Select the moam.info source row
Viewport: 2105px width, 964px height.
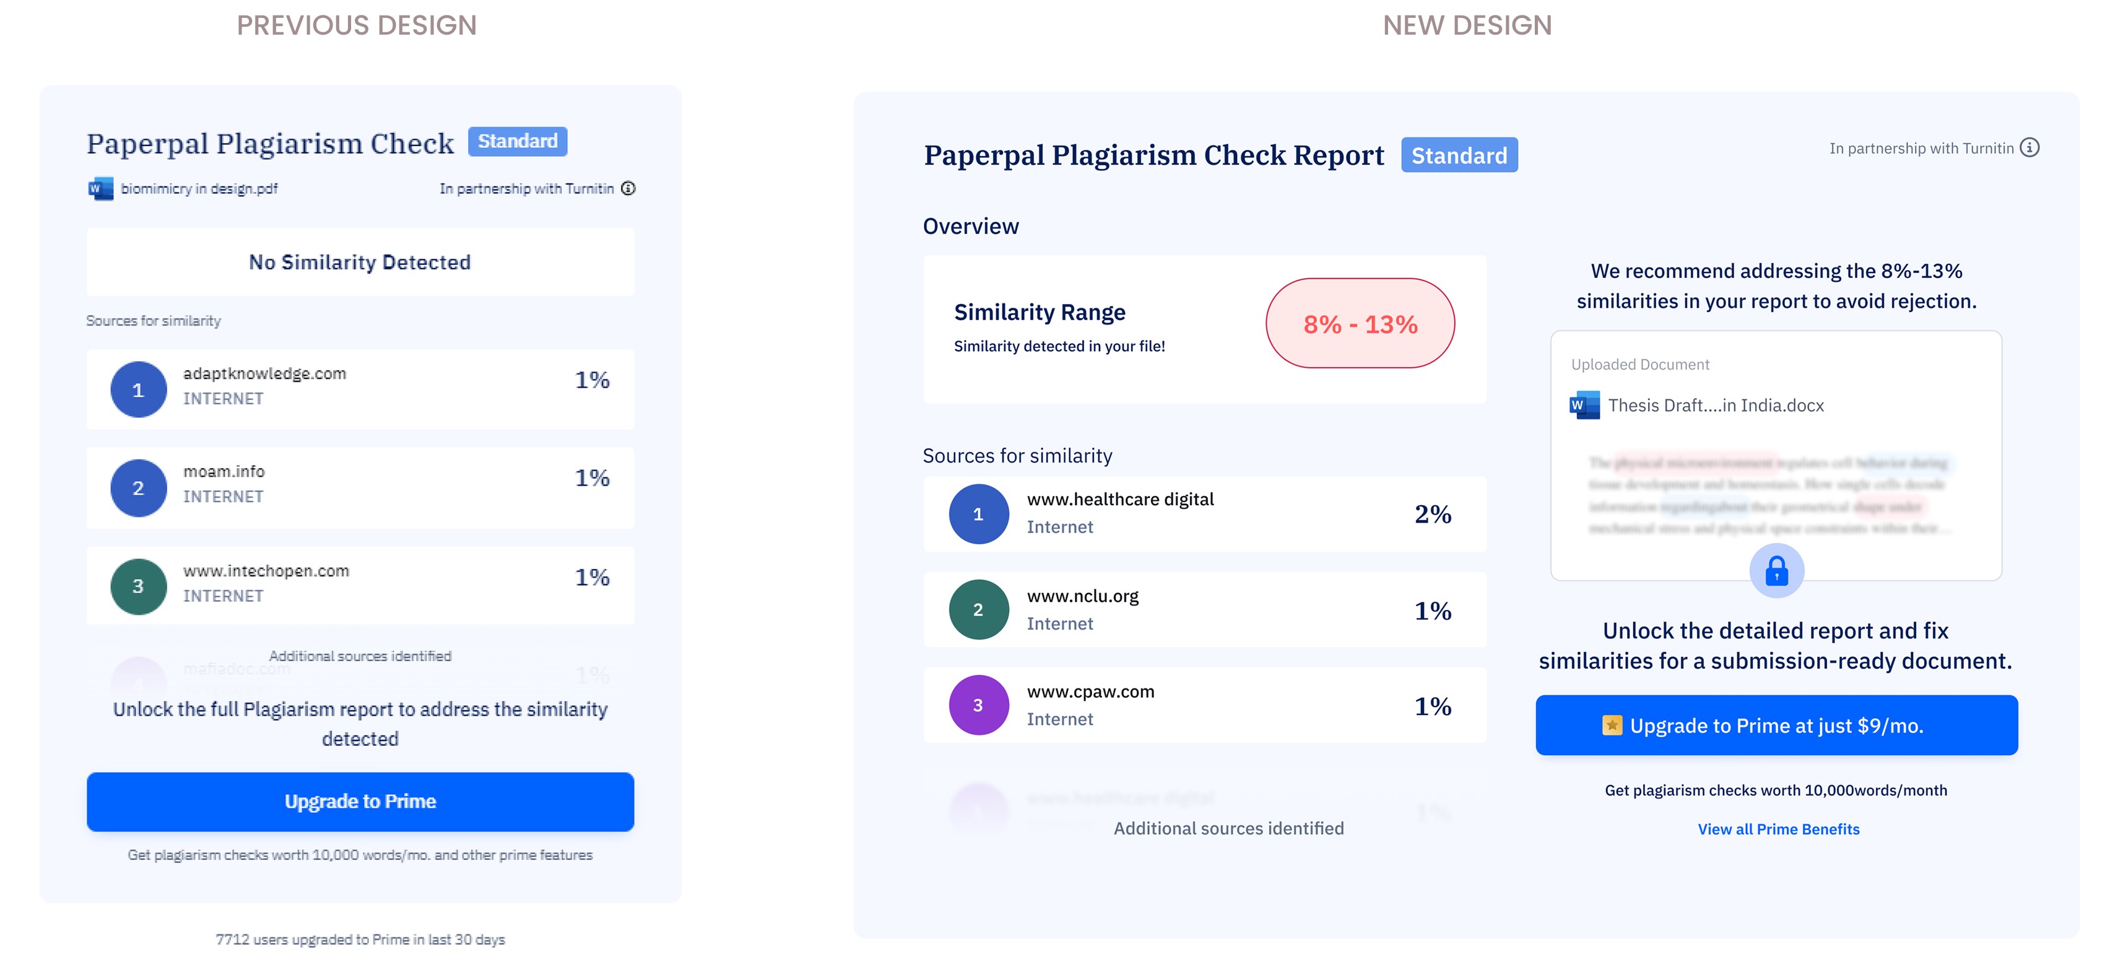coord(360,487)
